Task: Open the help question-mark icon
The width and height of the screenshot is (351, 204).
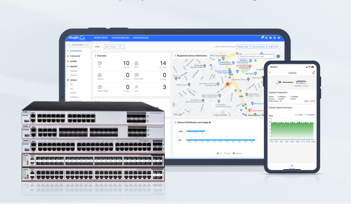Action: [x=270, y=38]
